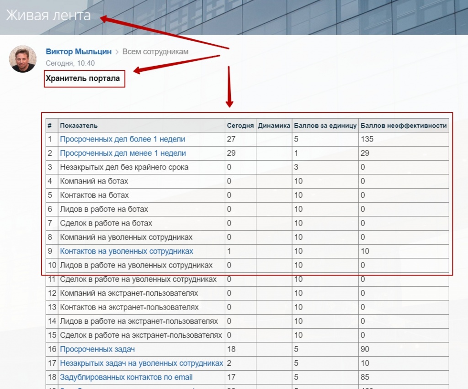This screenshot has height=389, width=468.
Task: Open the Просроченных дел более 1 недели link
Action: (122, 139)
